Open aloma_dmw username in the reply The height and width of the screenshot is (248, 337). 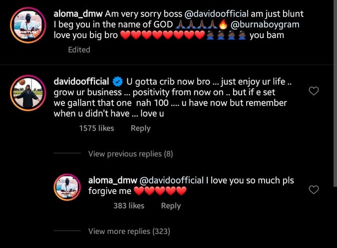point(113,180)
